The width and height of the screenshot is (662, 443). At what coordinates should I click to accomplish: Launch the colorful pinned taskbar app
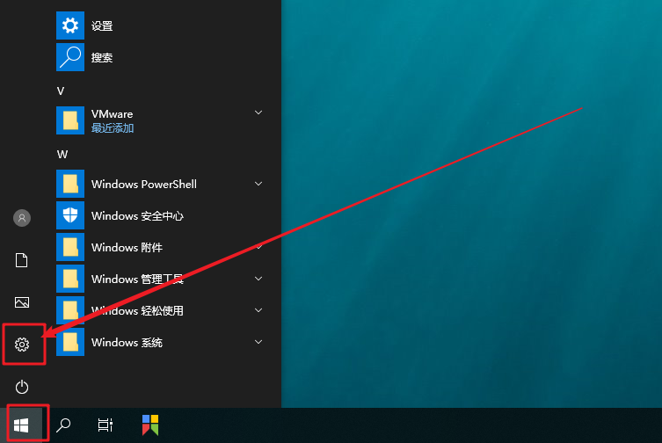tap(151, 425)
